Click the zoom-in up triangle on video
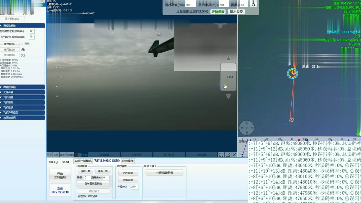The height and width of the screenshot is (203, 361). point(228,58)
